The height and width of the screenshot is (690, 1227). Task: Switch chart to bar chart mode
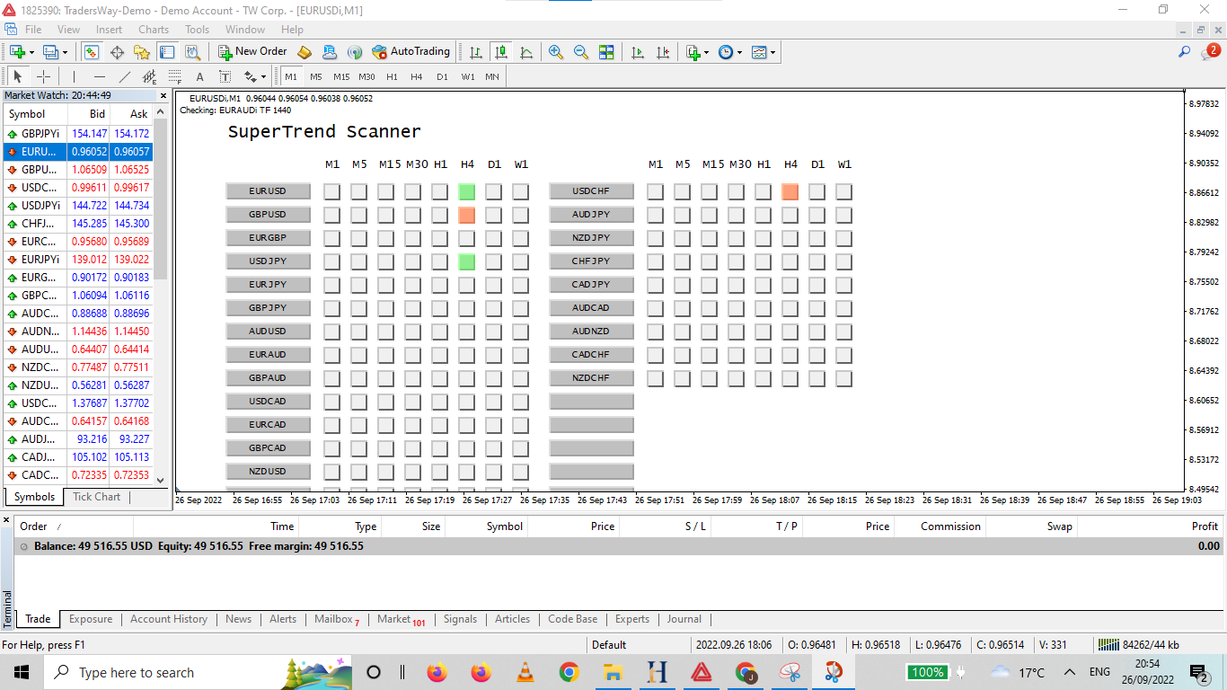tap(476, 52)
